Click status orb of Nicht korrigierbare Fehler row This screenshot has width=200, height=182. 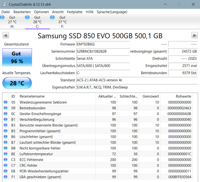click(x=5, y=148)
